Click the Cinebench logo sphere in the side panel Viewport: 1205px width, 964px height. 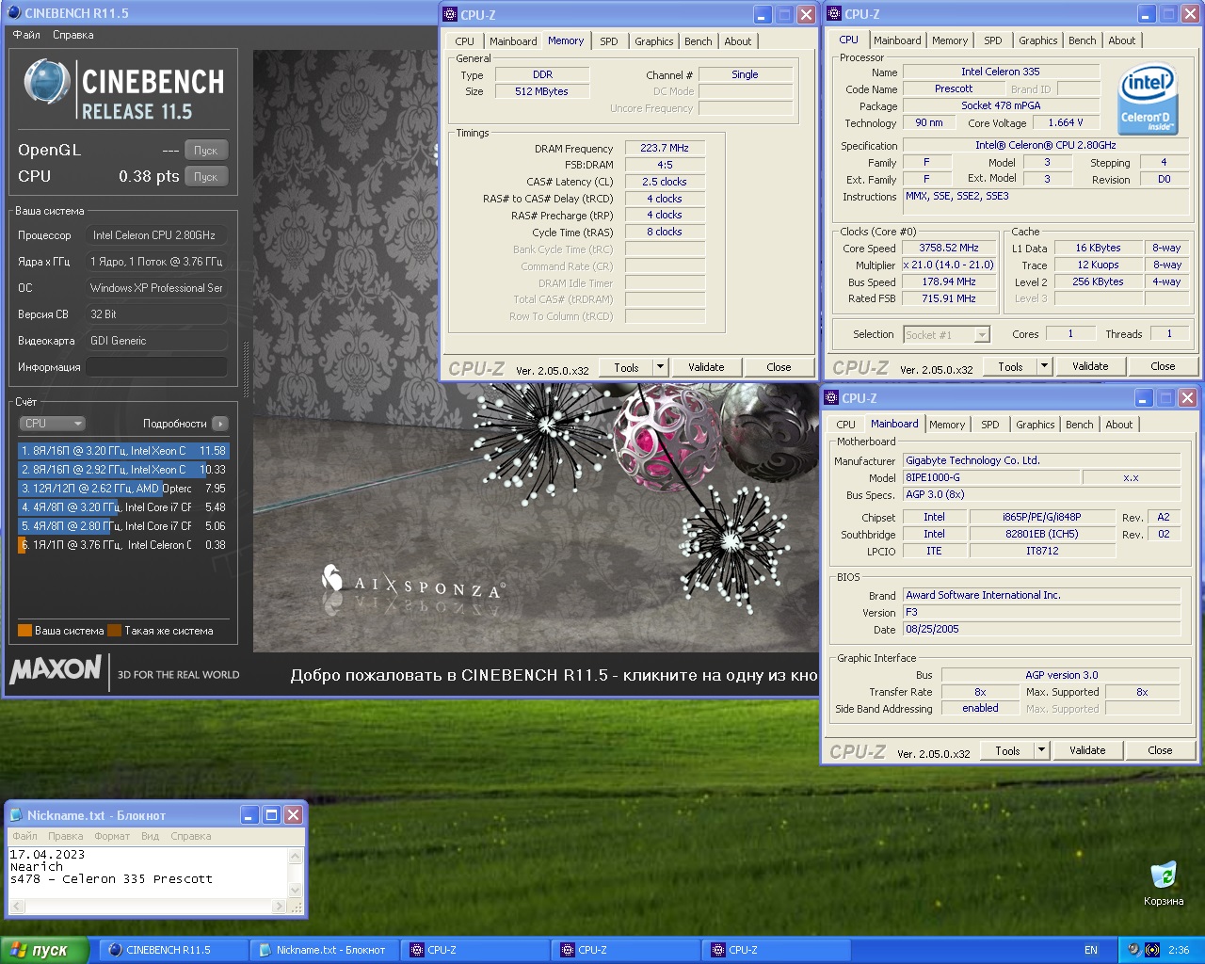coord(47,82)
